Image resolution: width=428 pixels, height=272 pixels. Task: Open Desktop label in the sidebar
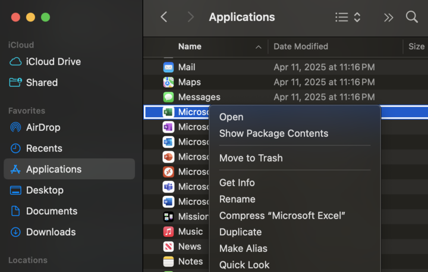[45, 190]
